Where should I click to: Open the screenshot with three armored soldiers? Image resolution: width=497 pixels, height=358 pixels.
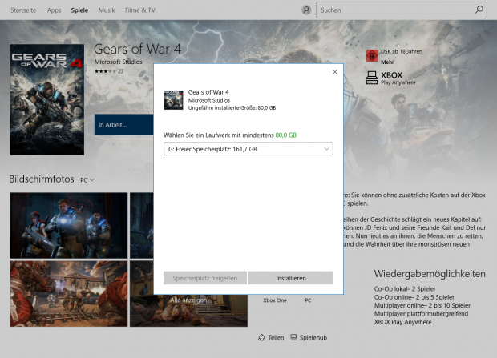[69, 225]
